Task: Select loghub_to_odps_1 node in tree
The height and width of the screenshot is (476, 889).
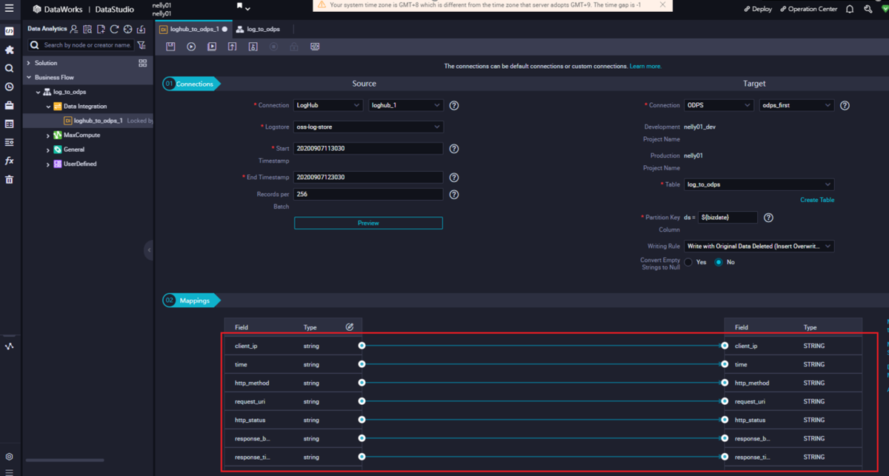Action: [x=99, y=121]
